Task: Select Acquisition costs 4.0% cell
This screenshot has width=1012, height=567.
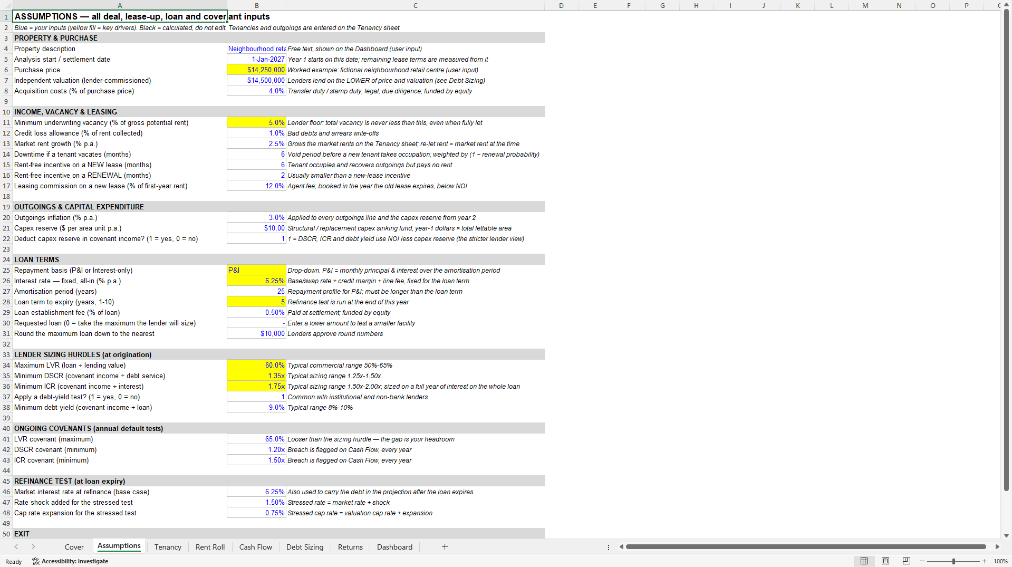Action: pos(256,91)
